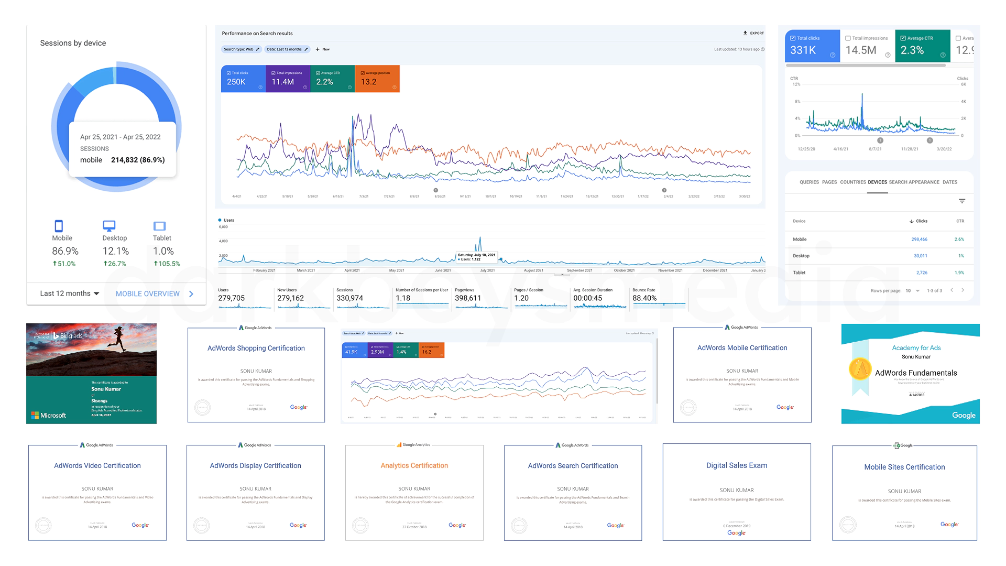This screenshot has width=1006, height=566.
Task: Open the Analytics Certification thumbnail
Action: pyautogui.click(x=414, y=492)
